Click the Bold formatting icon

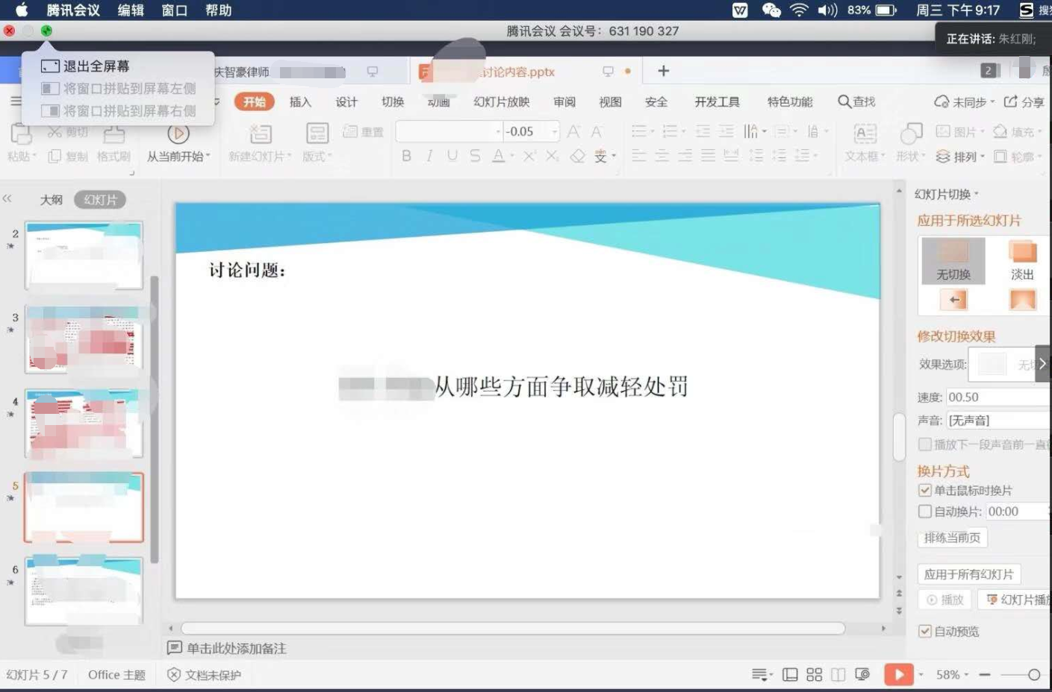[x=406, y=156]
